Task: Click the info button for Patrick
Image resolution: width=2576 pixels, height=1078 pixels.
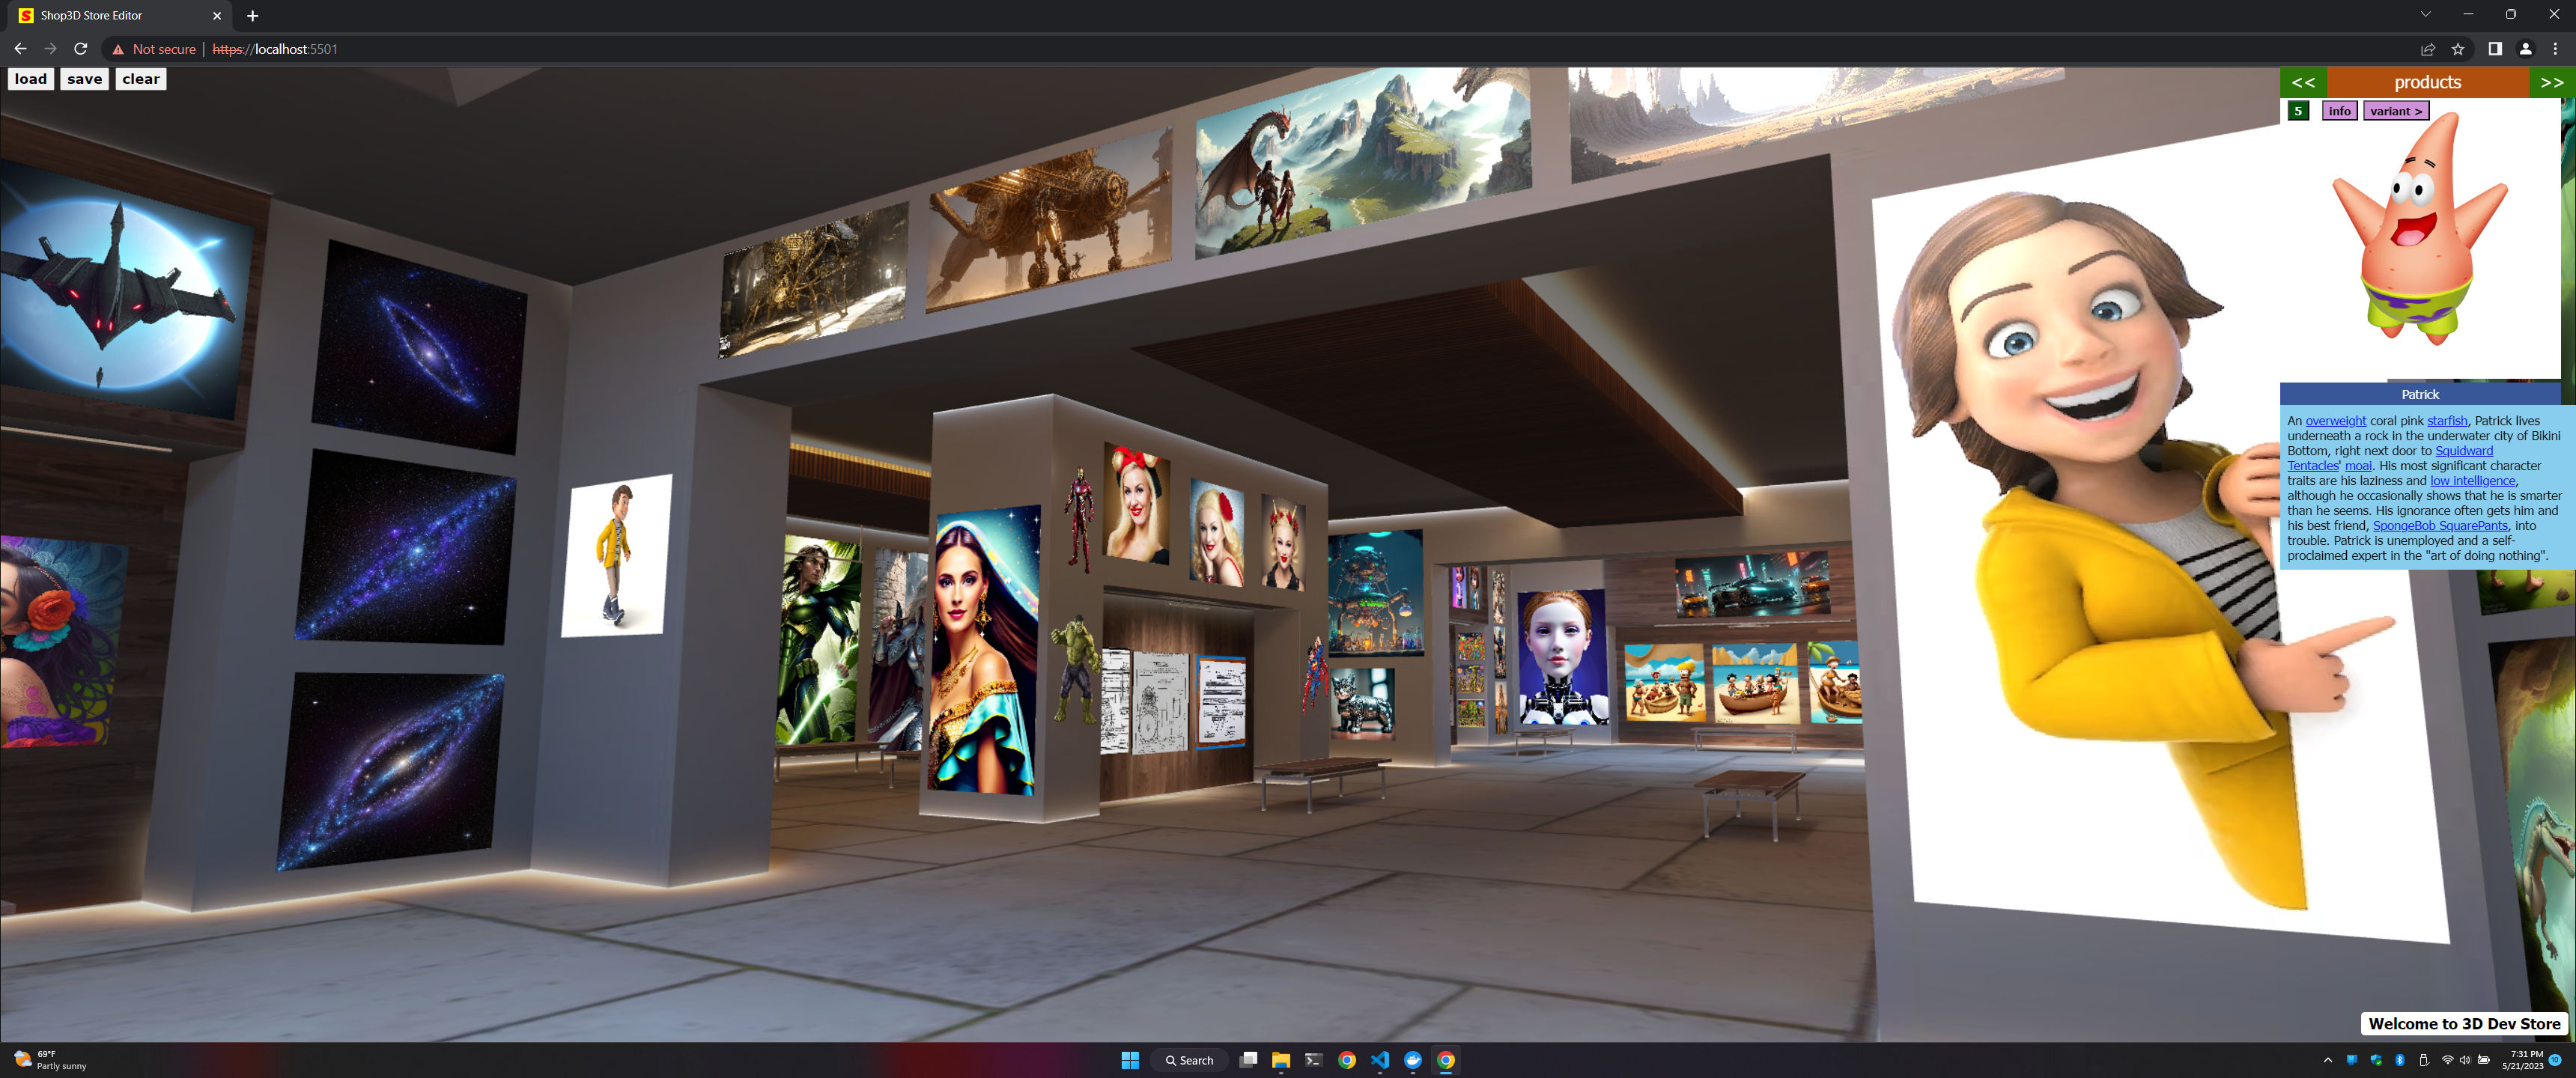Action: coord(2339,111)
